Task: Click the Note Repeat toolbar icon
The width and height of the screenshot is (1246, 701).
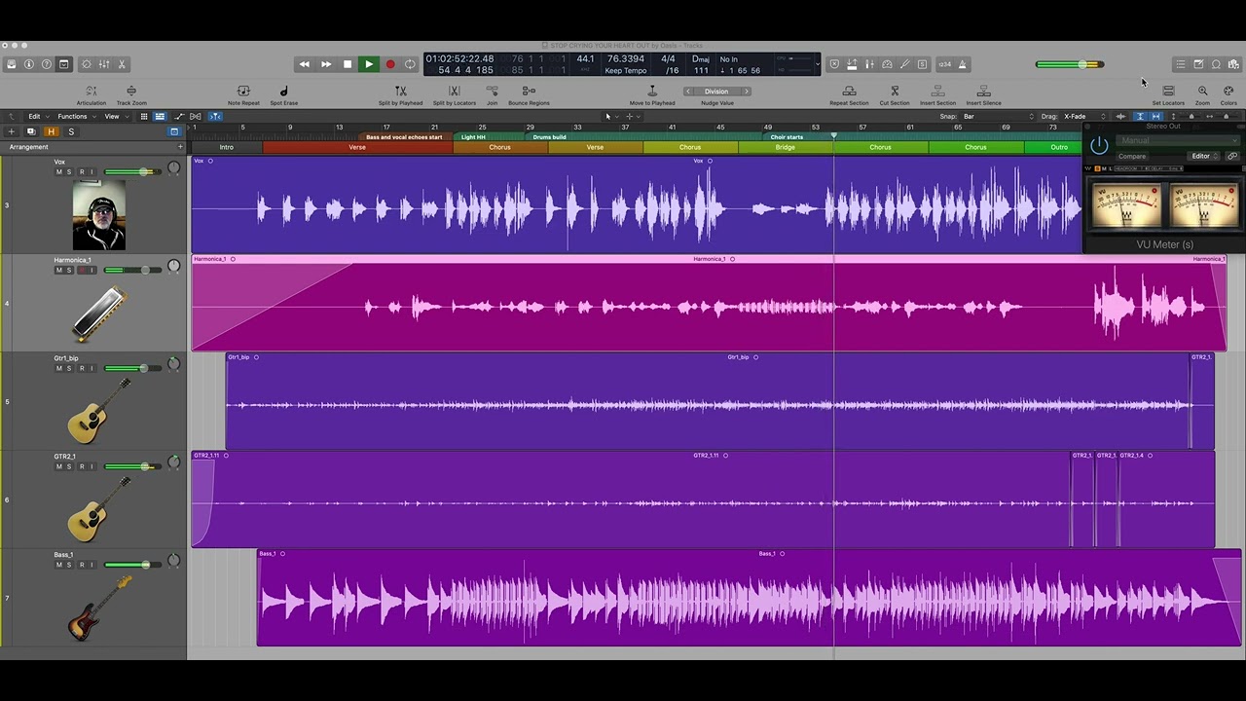Action: (243, 91)
